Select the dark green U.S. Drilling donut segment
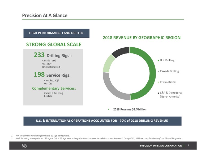206x159 pixels. 152,73
